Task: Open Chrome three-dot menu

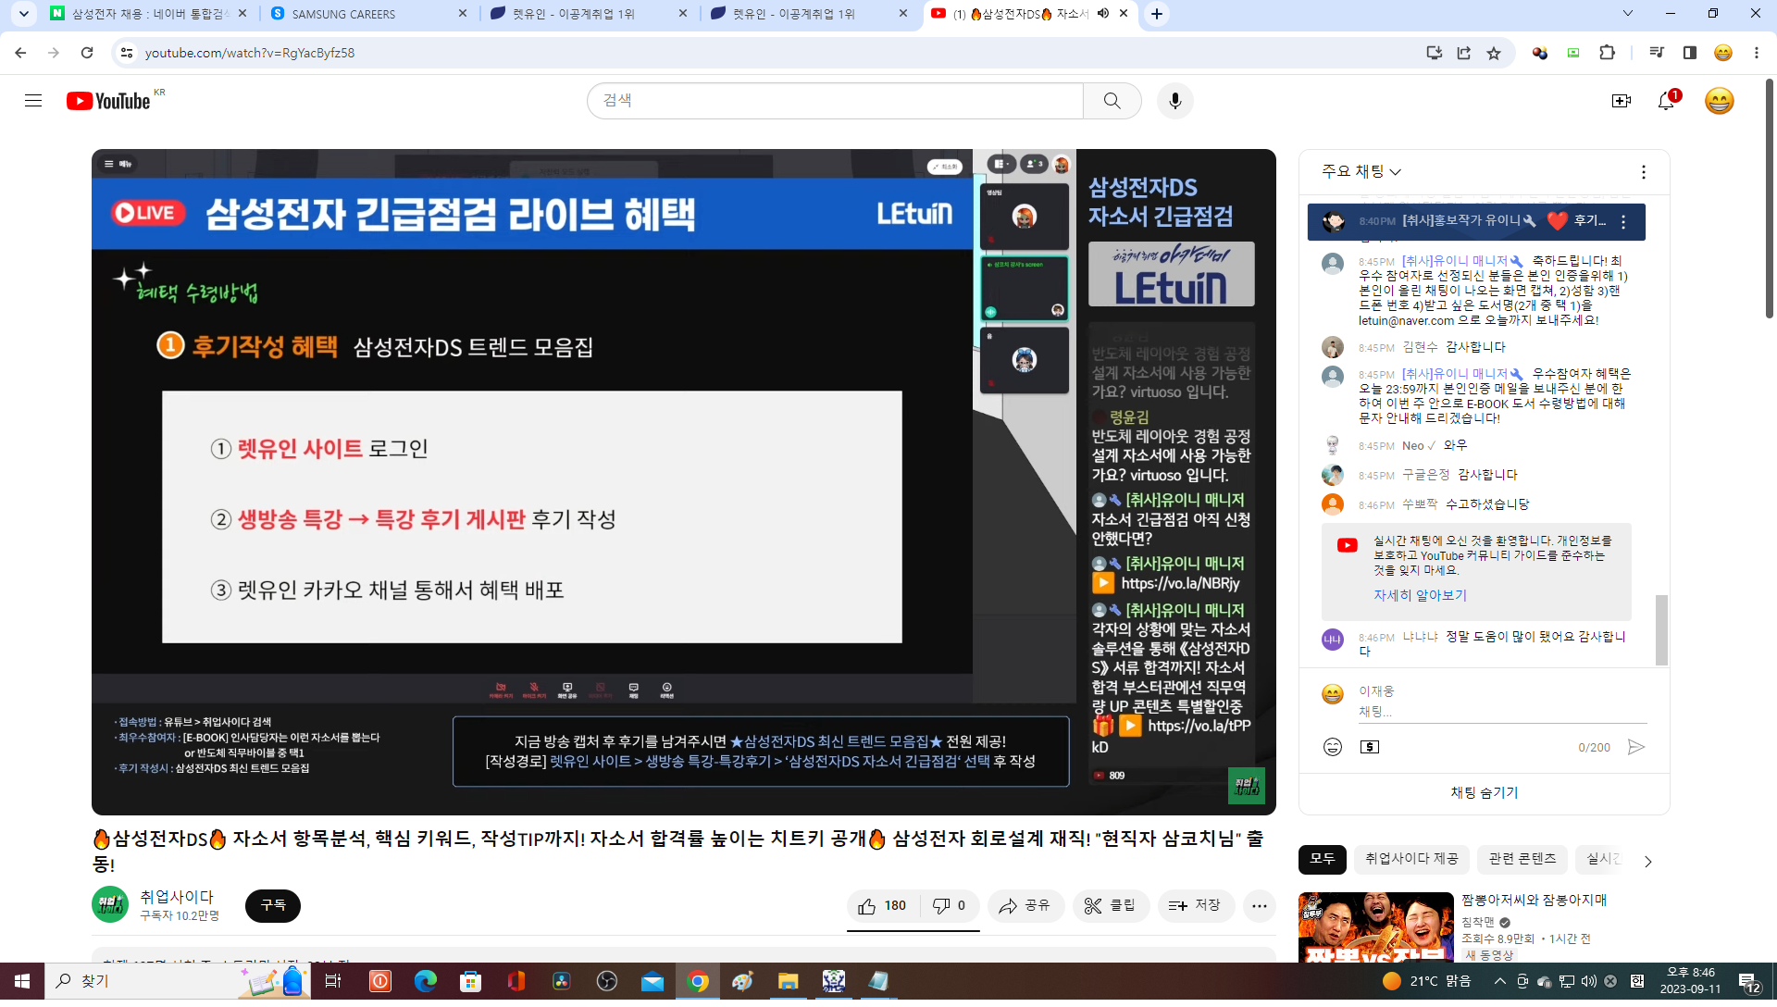Action: (x=1757, y=53)
